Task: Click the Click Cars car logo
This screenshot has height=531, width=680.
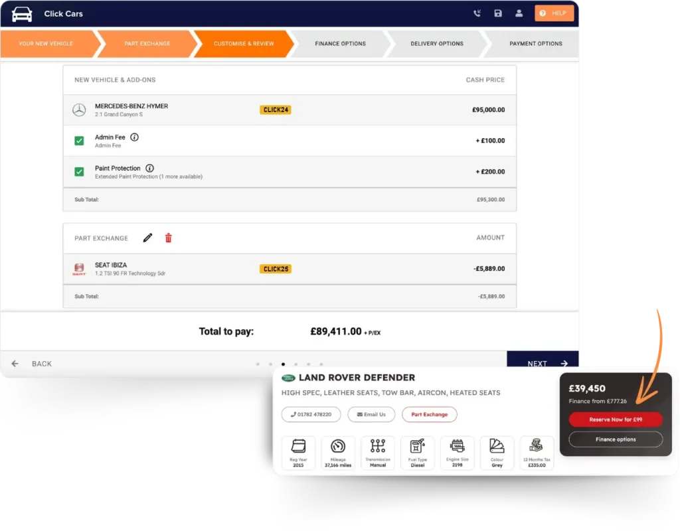Action: pyautogui.click(x=22, y=14)
